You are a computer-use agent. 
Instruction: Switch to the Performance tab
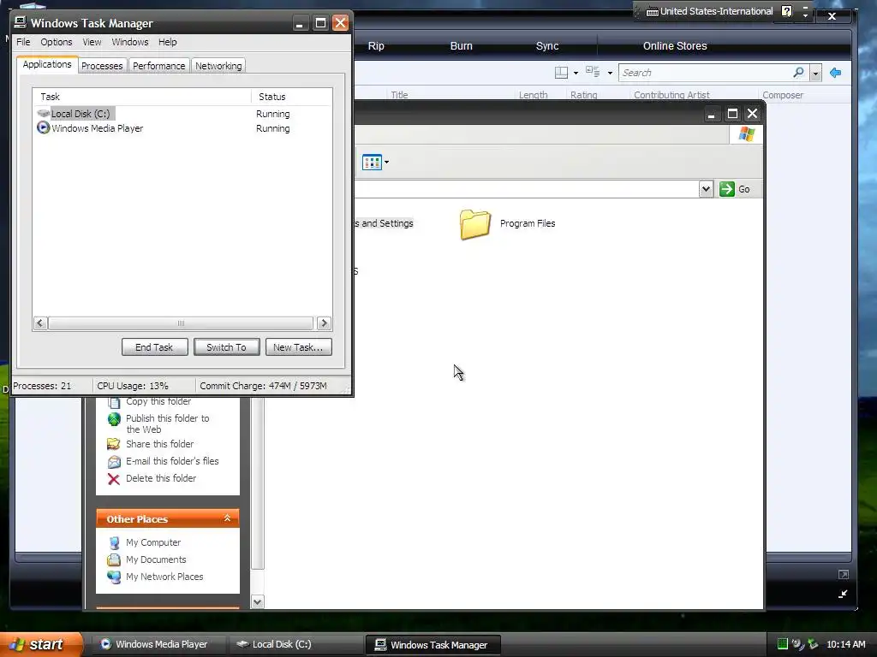click(x=158, y=66)
